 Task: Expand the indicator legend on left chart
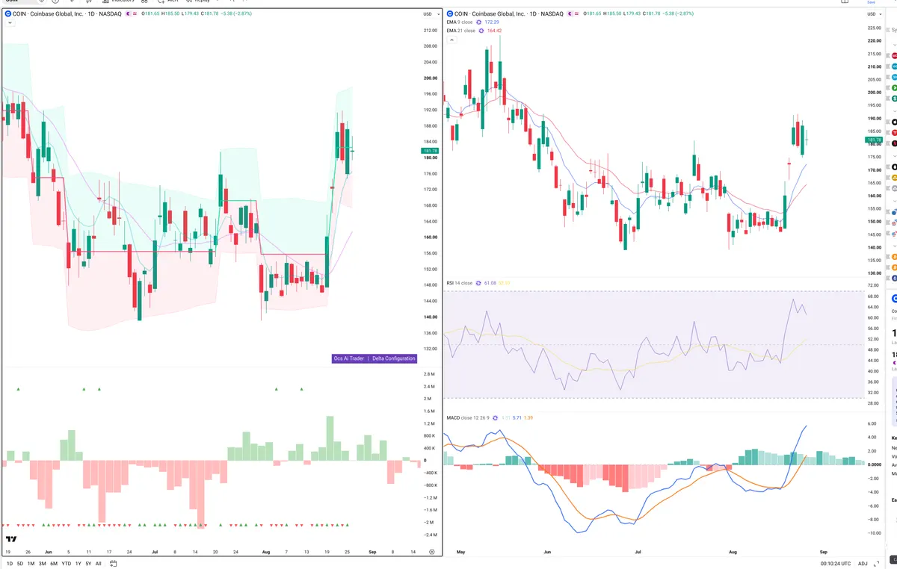(x=10, y=23)
